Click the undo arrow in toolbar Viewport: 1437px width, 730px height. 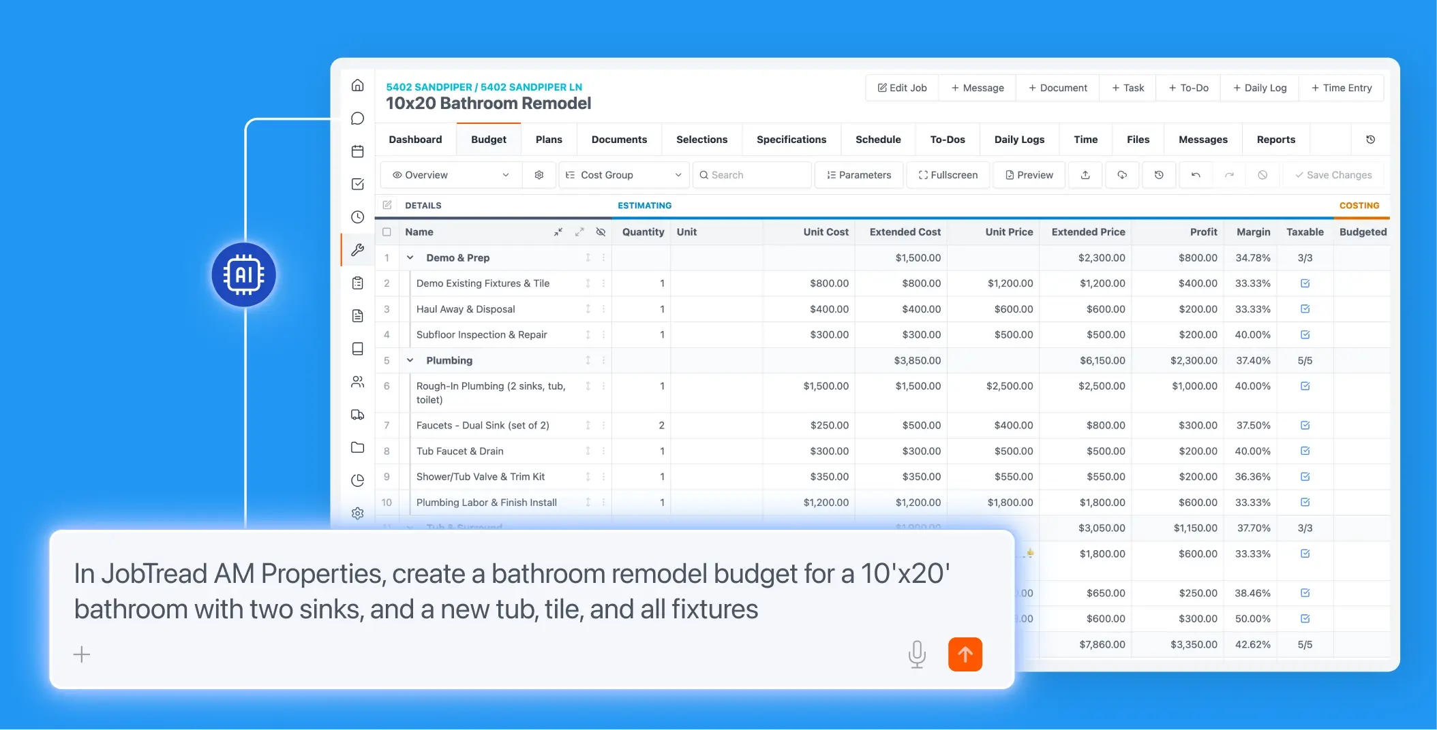[x=1196, y=175]
